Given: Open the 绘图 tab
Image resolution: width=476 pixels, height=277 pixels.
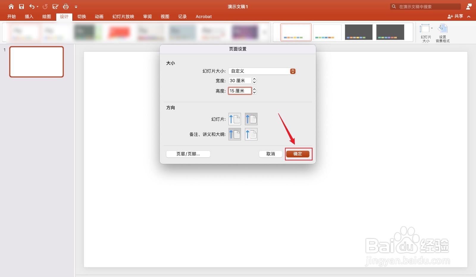Looking at the screenshot, I should (46, 17).
